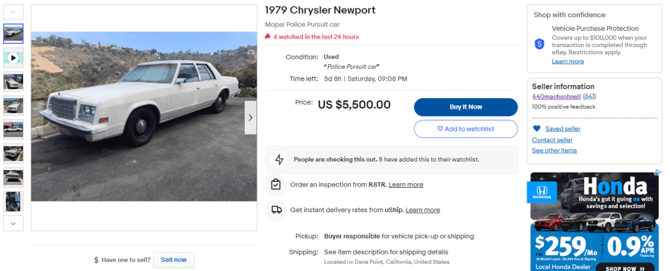Click the red flame watched icon
Image resolution: width=670 pixels, height=271 pixels.
tap(268, 37)
